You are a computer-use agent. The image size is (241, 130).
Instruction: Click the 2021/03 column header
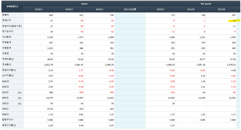click(191, 9)
